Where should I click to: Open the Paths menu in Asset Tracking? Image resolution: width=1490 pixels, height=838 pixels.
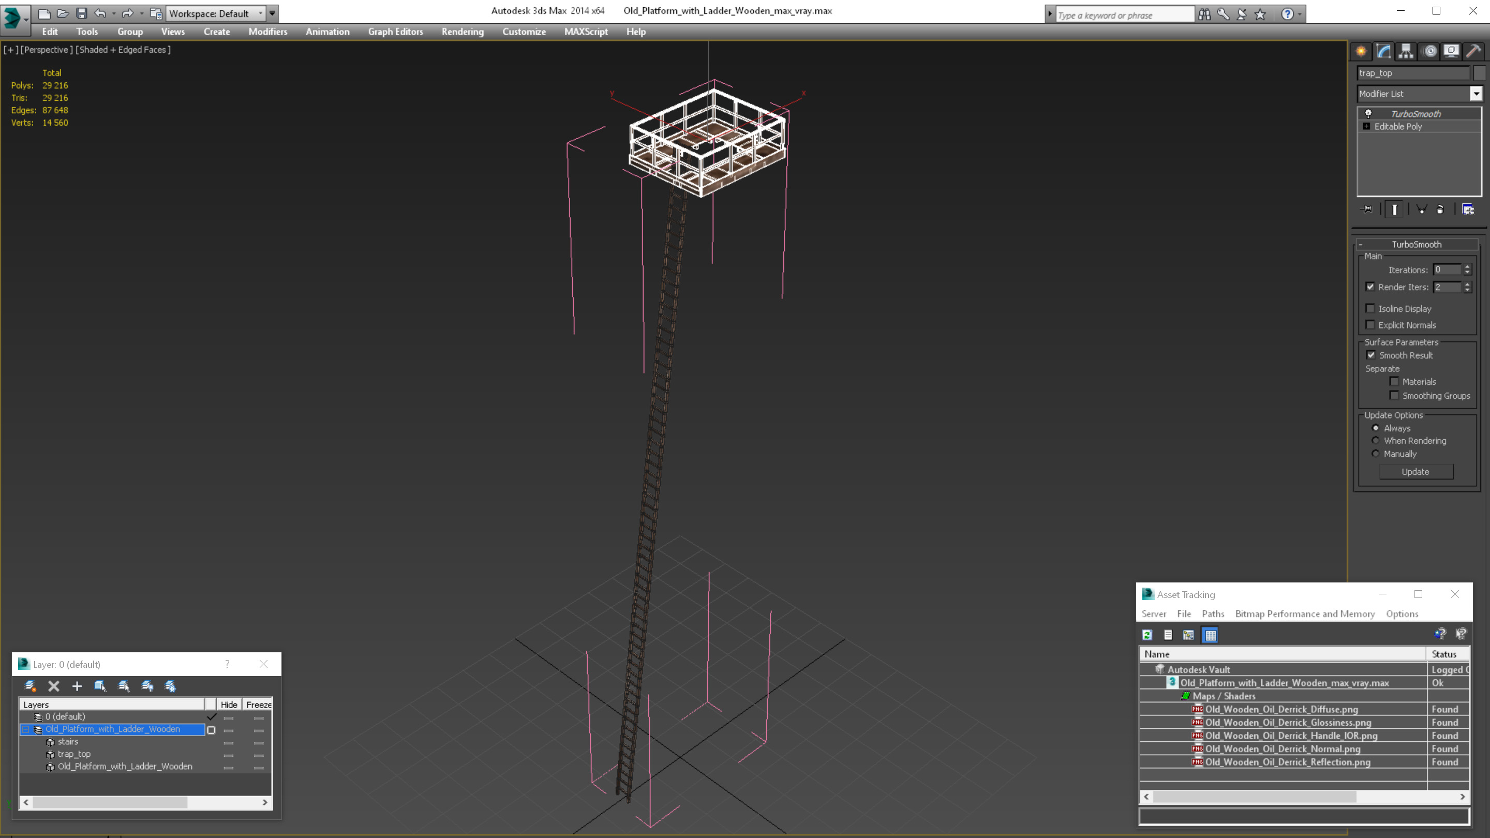coord(1212,613)
